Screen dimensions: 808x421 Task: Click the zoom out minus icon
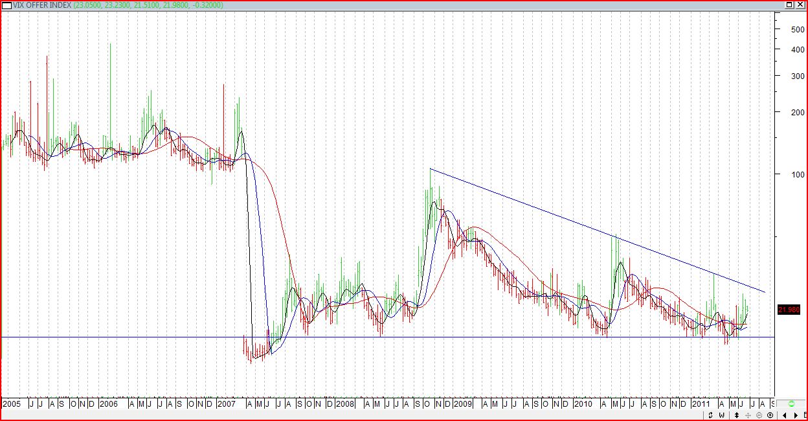pyautogui.click(x=759, y=415)
